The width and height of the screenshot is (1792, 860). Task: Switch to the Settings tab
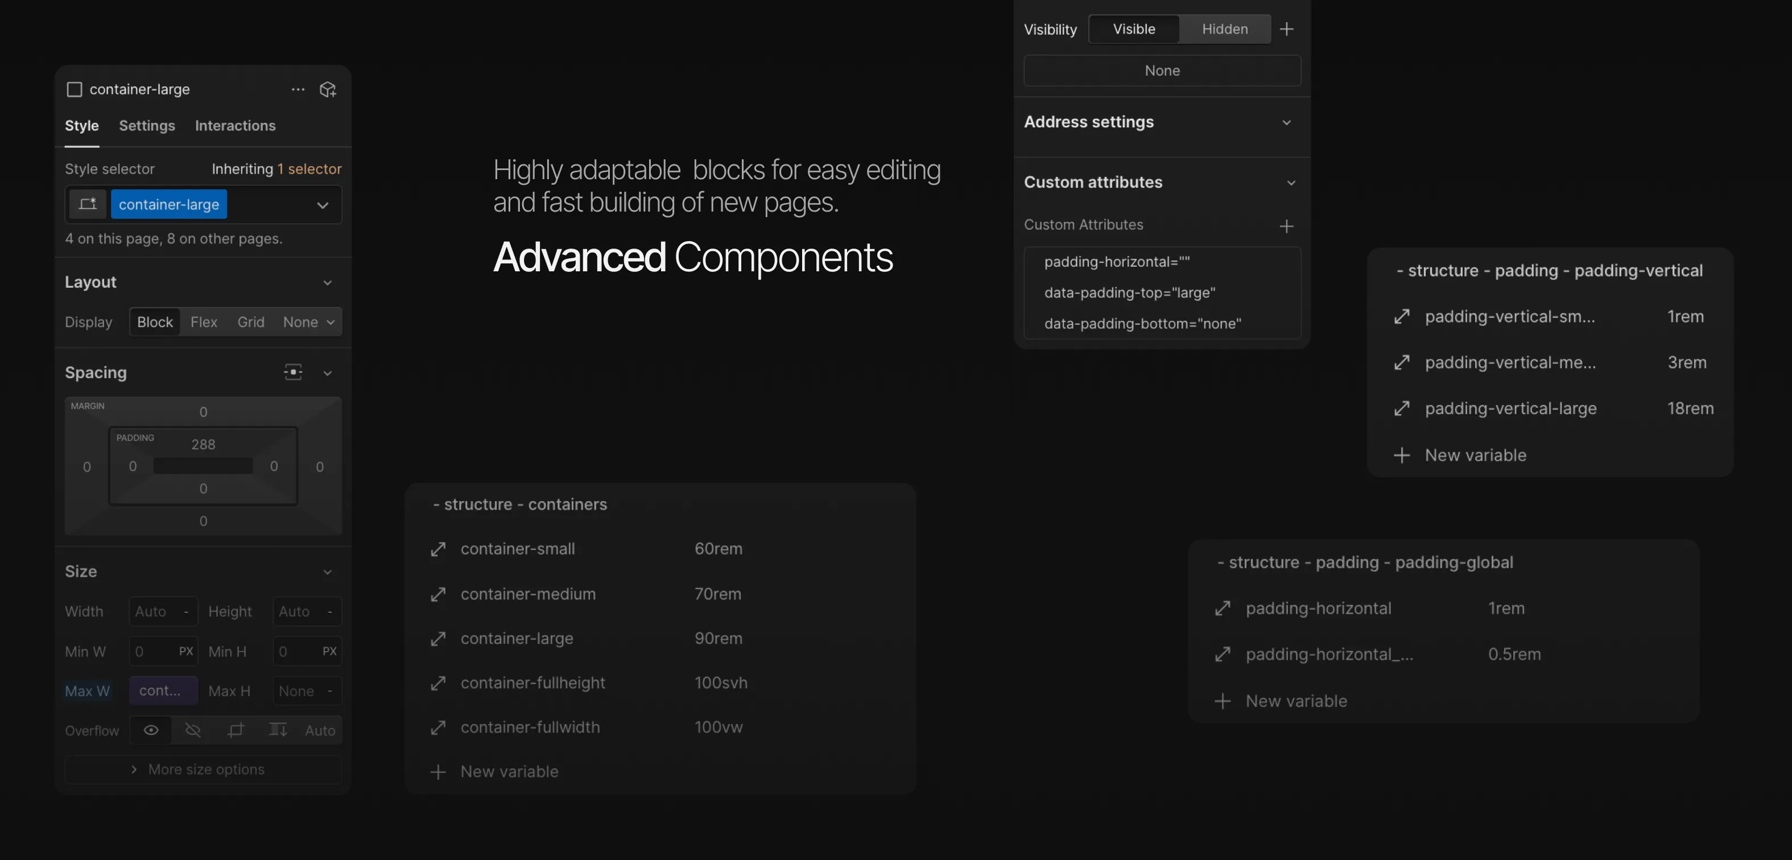point(147,126)
